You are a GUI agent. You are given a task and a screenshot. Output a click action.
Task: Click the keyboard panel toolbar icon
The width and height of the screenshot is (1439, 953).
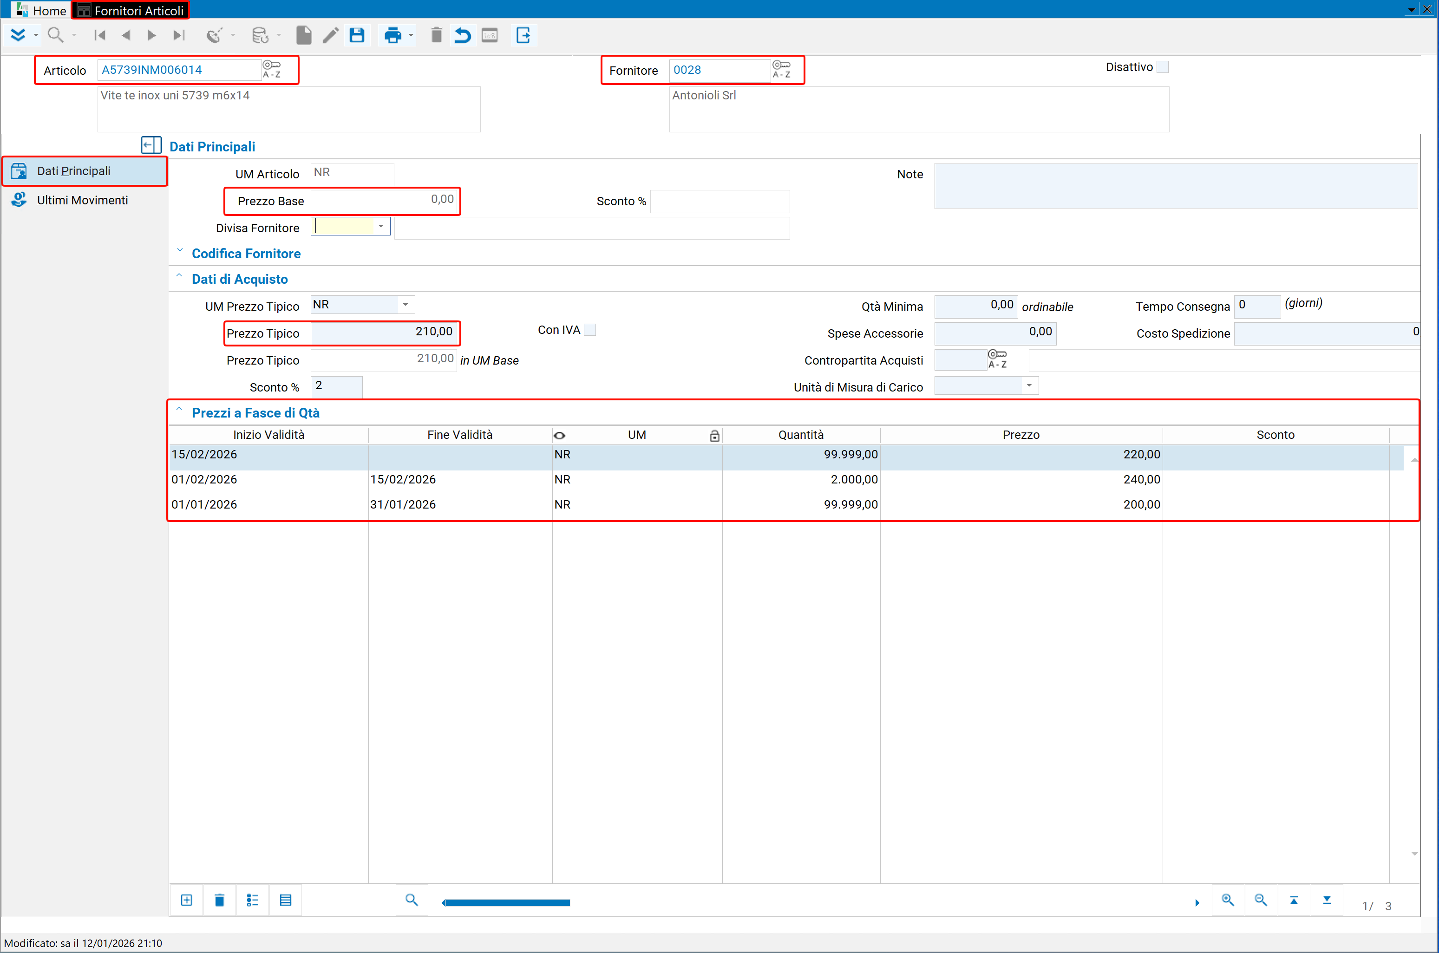point(489,35)
